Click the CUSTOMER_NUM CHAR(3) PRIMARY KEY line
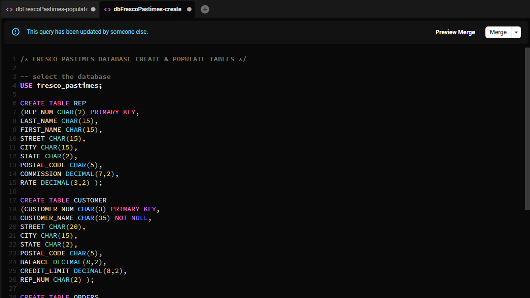 pyautogui.click(x=90, y=209)
